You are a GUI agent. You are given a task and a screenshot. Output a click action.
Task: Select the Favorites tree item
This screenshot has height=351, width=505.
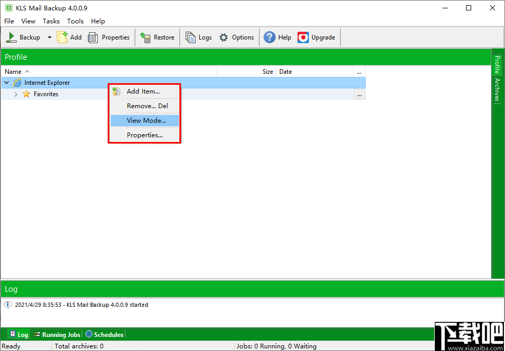(x=46, y=94)
